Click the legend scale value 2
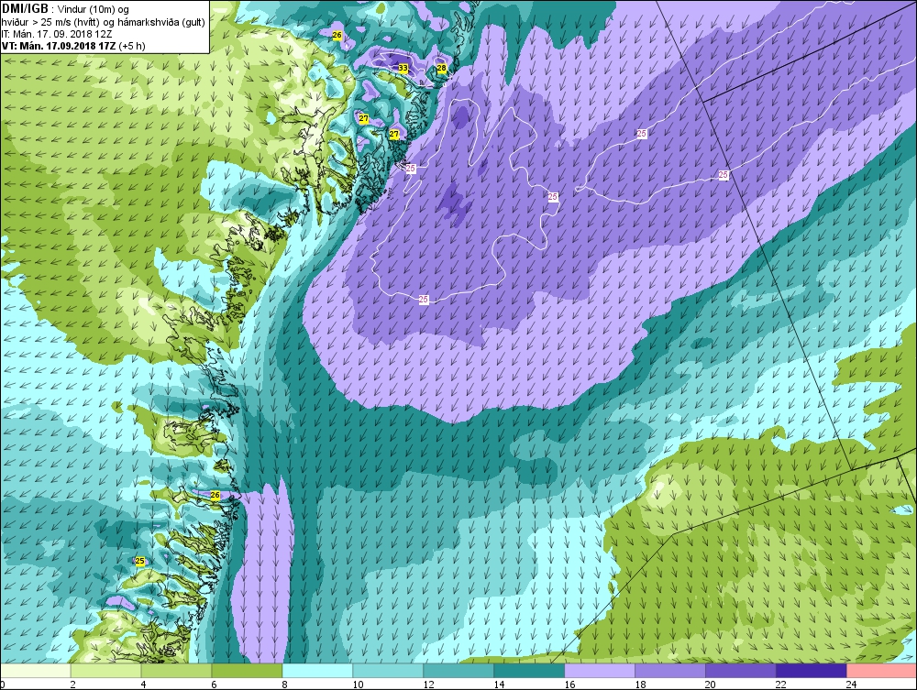 pyautogui.click(x=72, y=685)
